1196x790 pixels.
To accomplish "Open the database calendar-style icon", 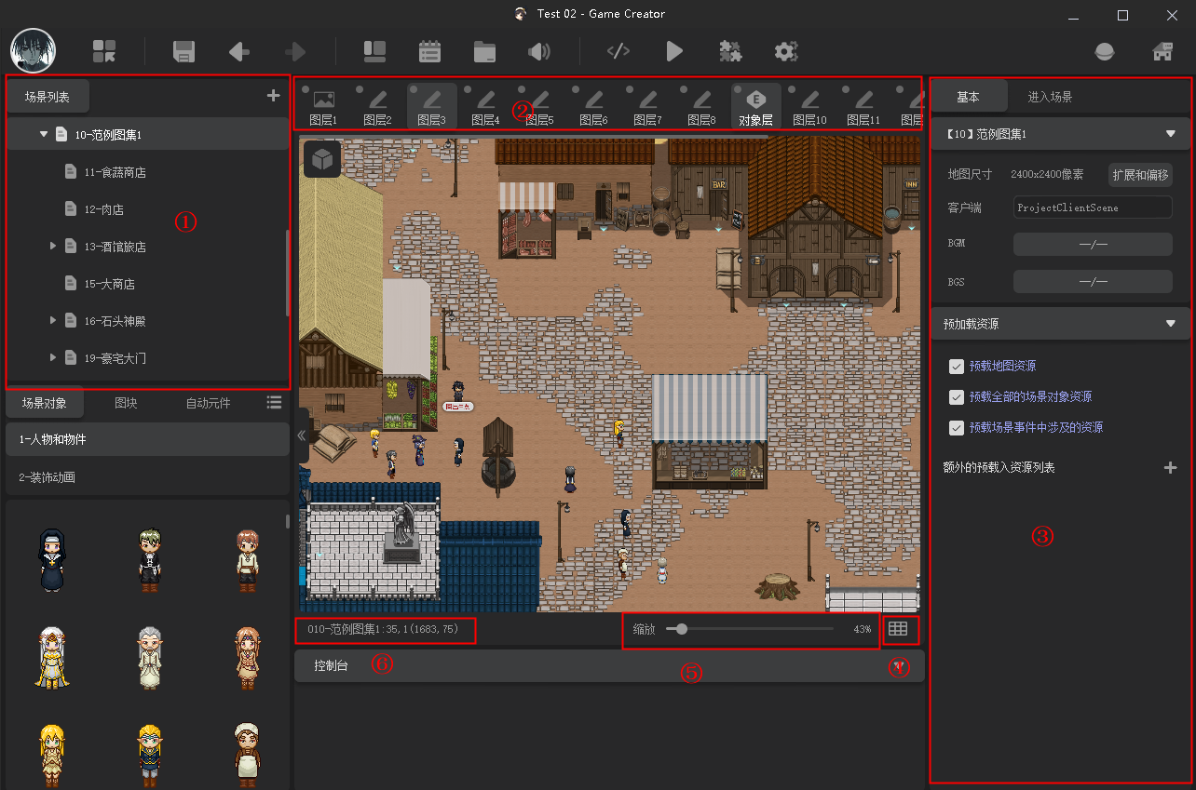I will point(429,51).
